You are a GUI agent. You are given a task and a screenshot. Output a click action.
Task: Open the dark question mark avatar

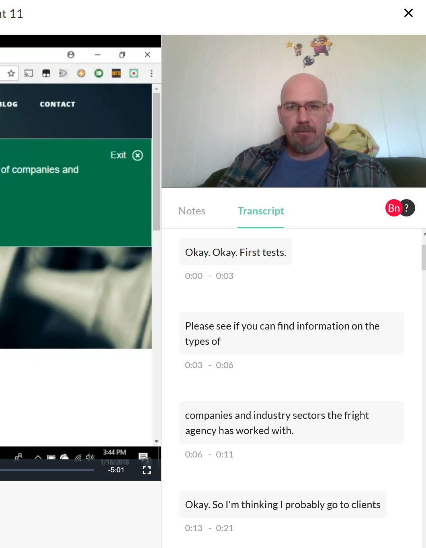click(408, 208)
